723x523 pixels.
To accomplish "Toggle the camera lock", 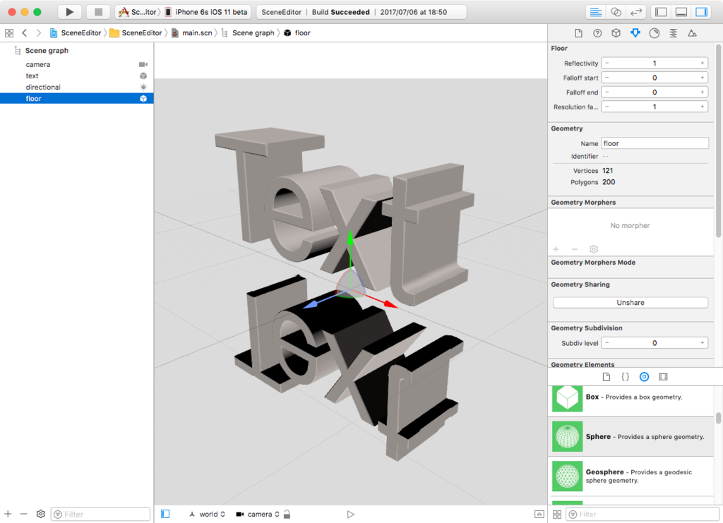I will pyautogui.click(x=287, y=515).
